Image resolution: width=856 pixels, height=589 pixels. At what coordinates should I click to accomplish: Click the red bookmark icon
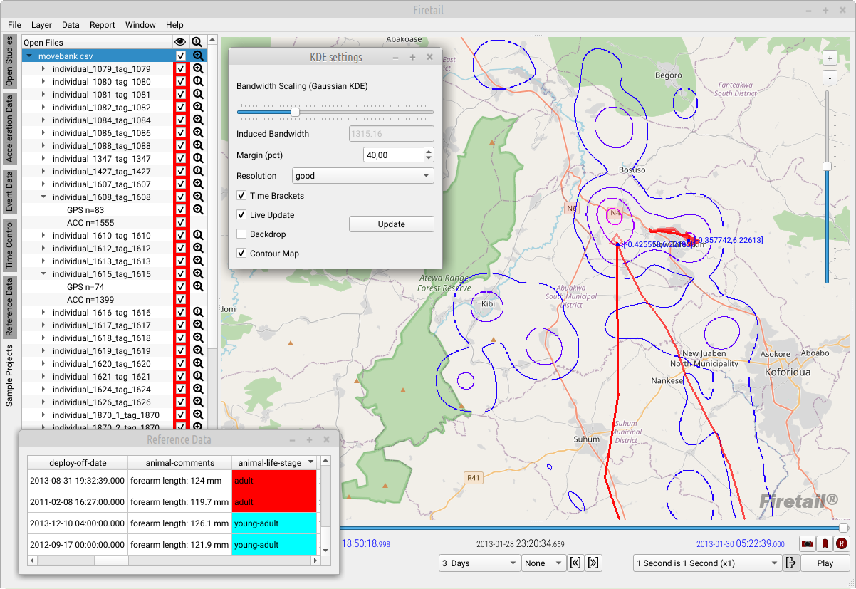[x=824, y=544]
